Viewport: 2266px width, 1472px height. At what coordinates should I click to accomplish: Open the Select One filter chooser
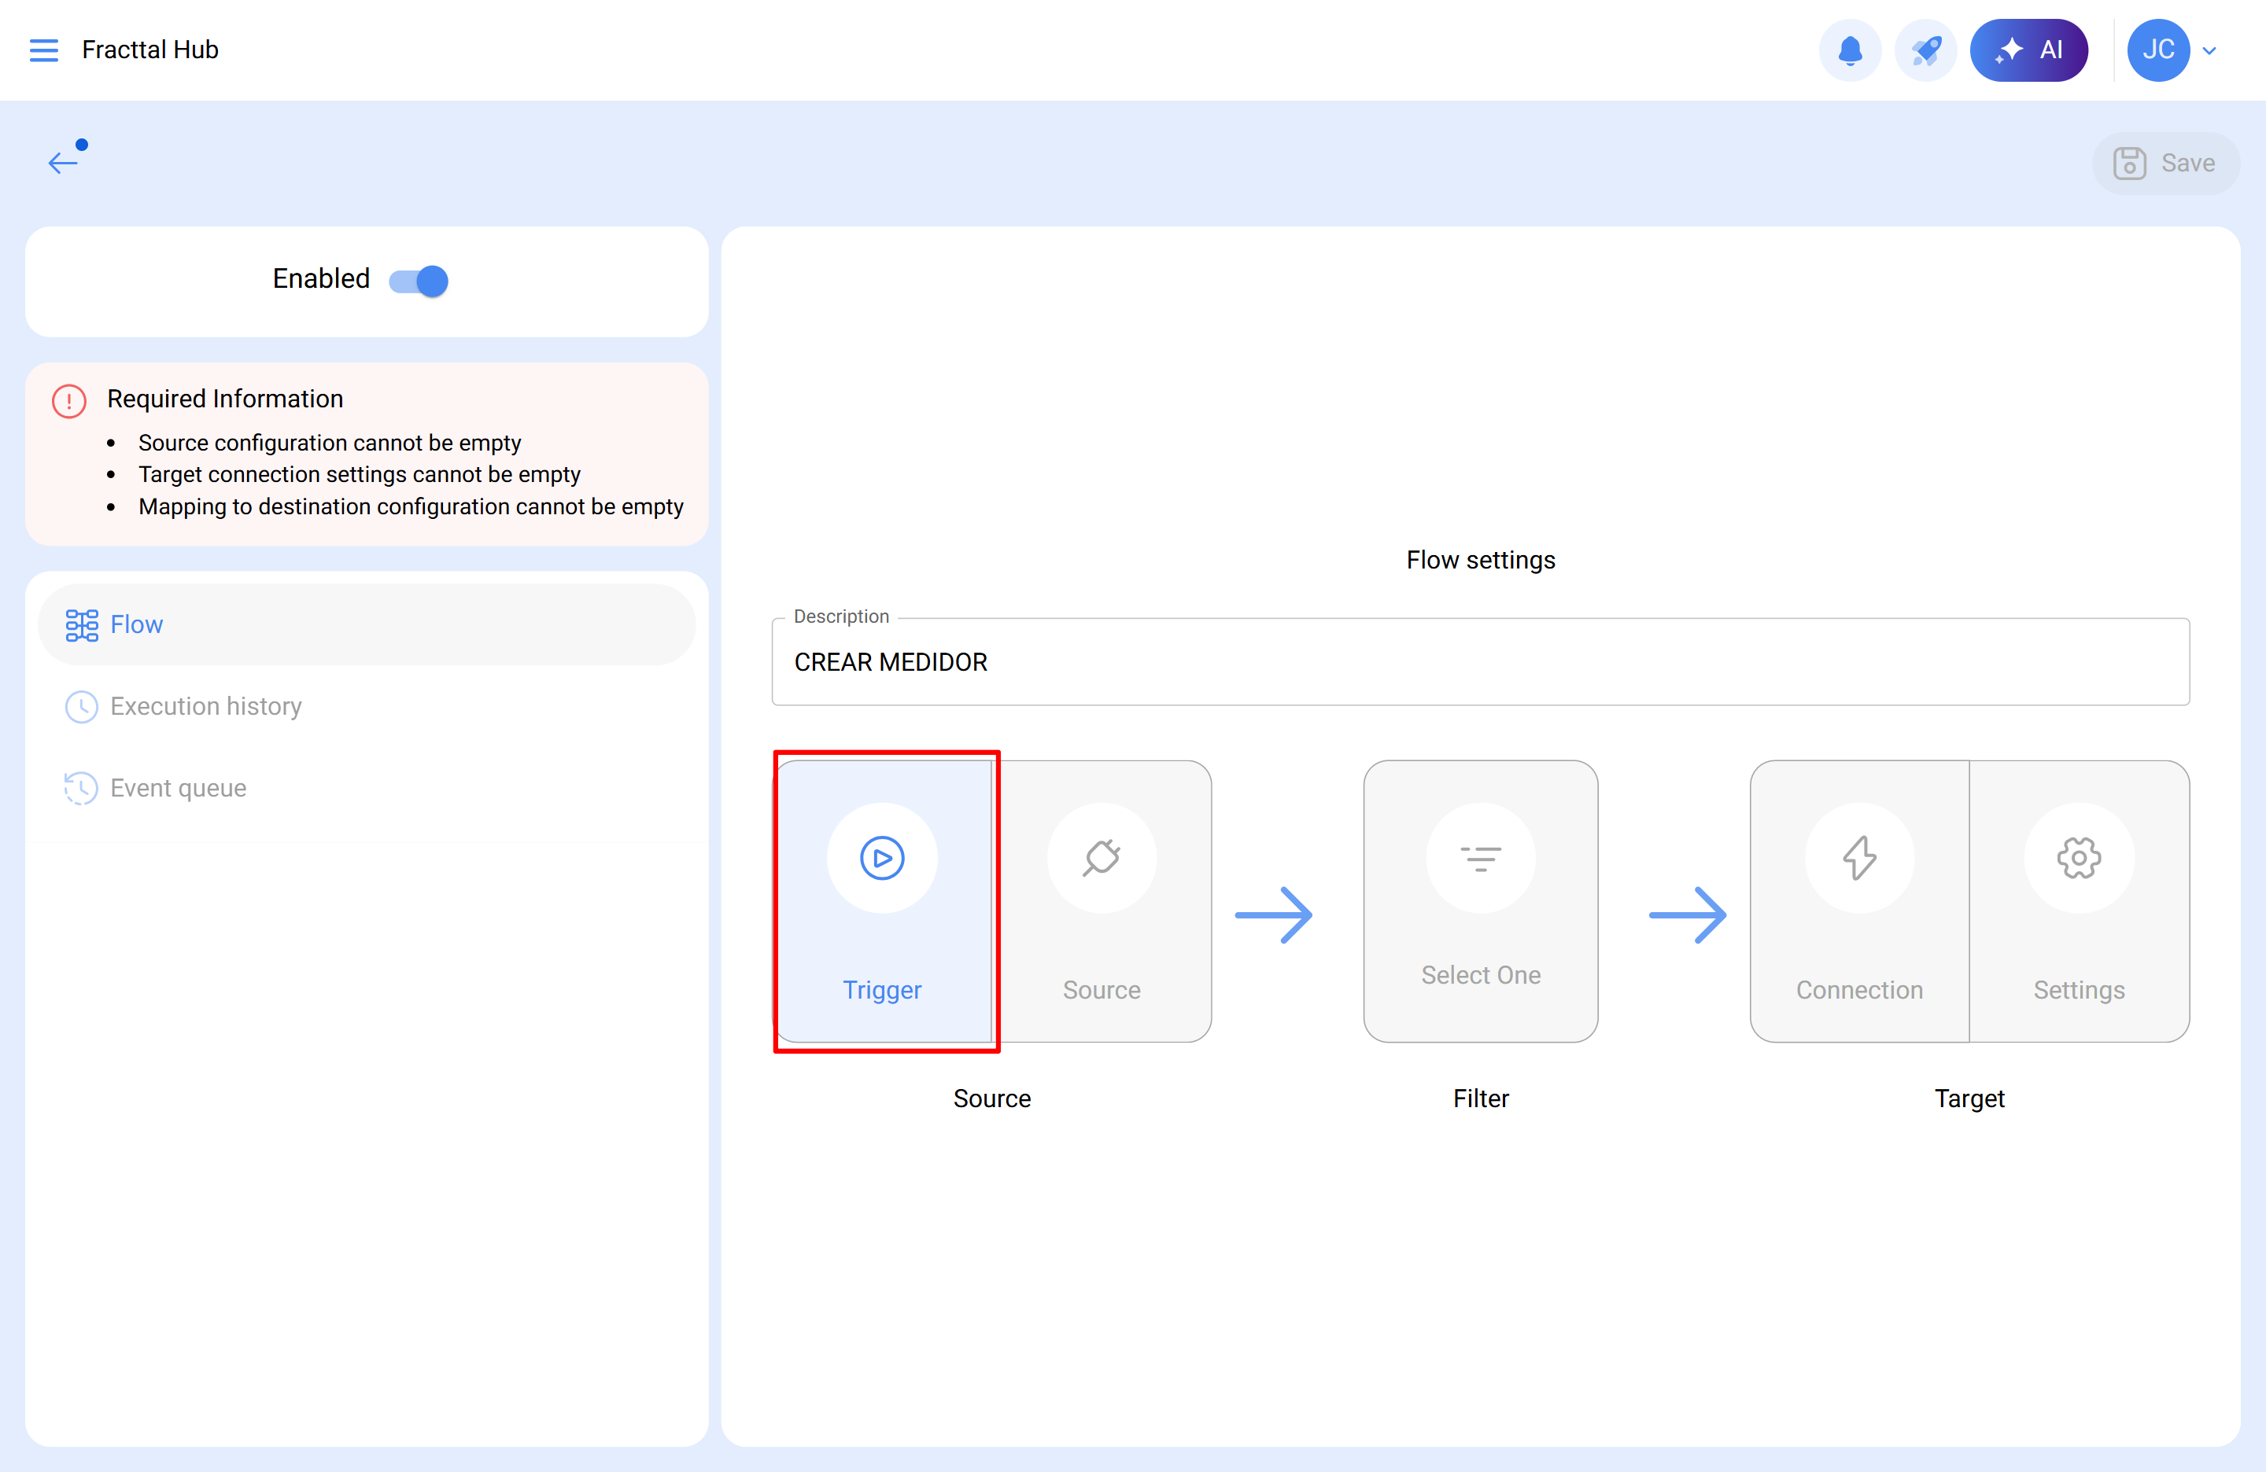click(1481, 901)
